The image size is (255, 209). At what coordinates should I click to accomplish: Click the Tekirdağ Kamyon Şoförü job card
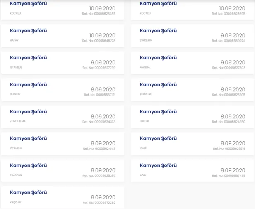click(158, 85)
